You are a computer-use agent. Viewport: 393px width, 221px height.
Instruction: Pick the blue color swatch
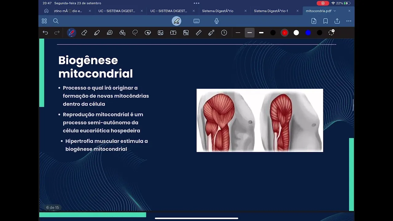click(308, 33)
